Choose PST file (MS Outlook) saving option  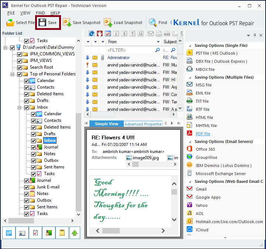216,53
